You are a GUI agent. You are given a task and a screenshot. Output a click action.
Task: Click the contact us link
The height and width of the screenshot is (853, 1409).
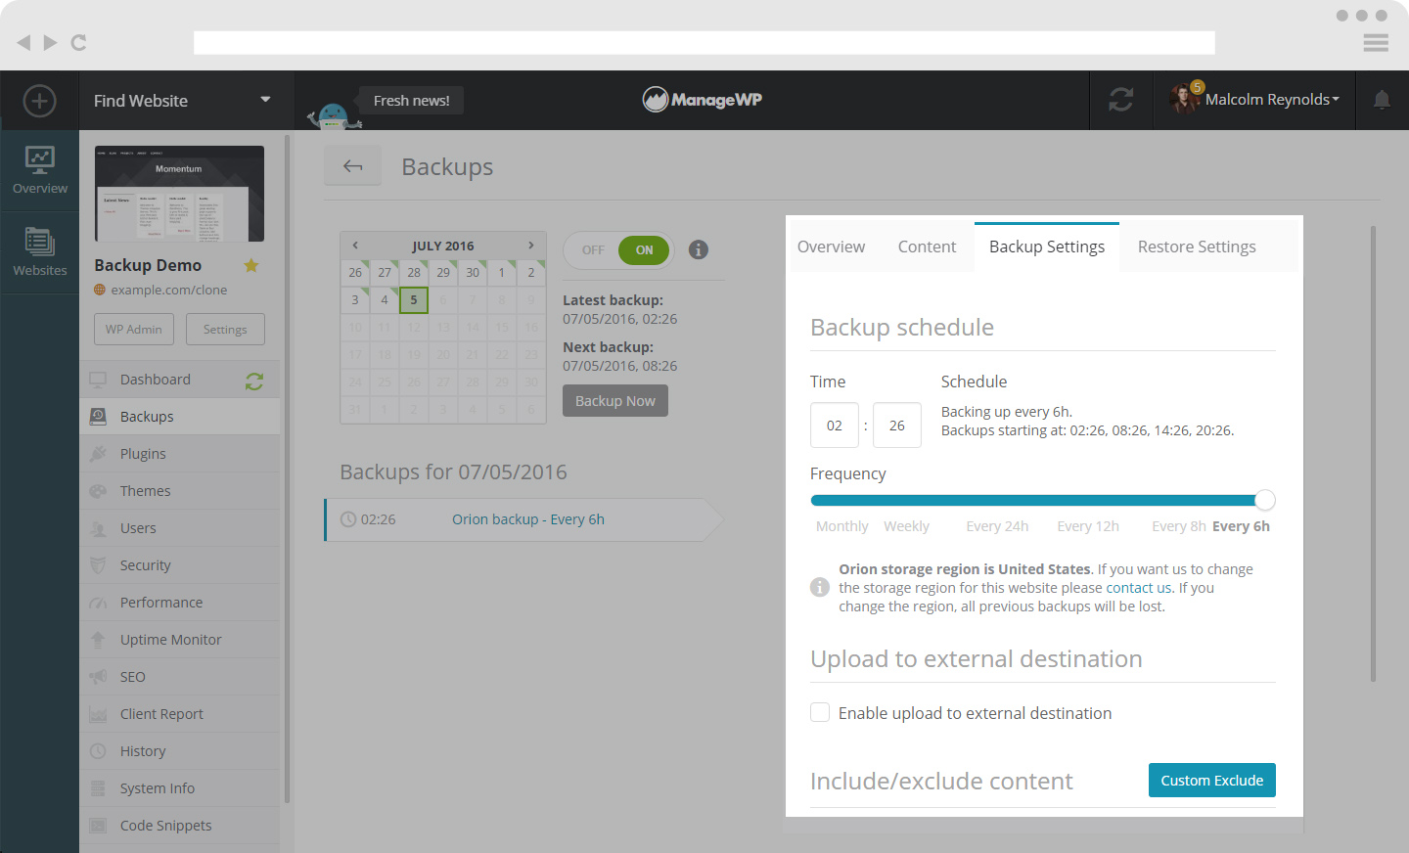(1139, 588)
